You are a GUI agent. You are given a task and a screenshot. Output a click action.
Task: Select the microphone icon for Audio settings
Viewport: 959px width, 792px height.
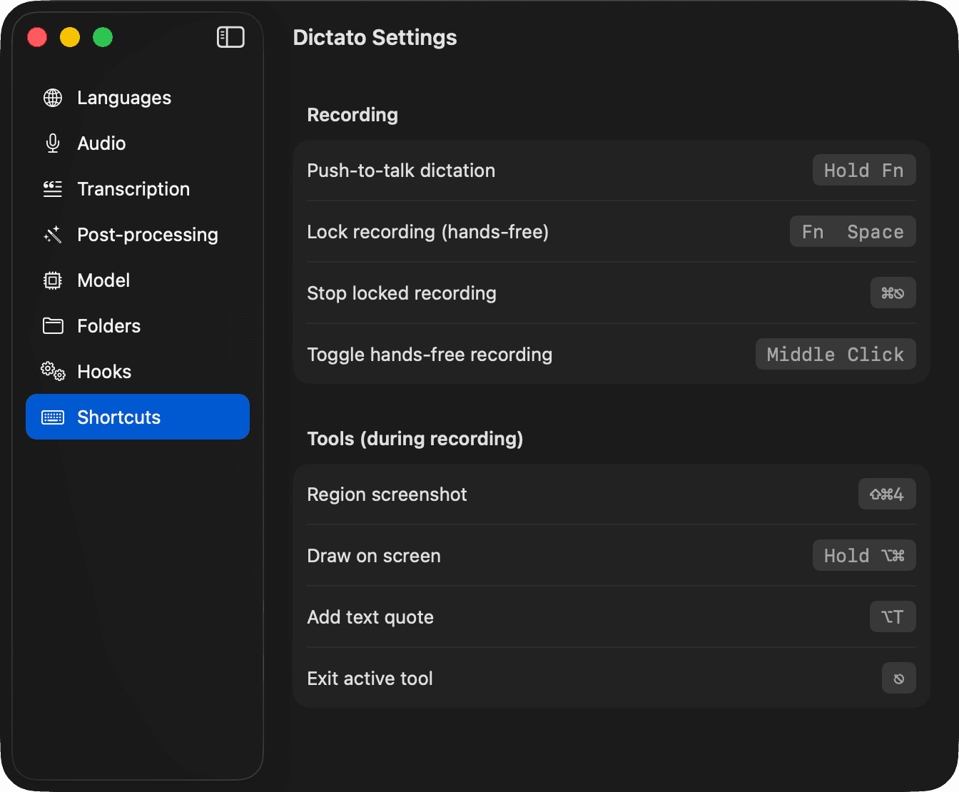(52, 143)
